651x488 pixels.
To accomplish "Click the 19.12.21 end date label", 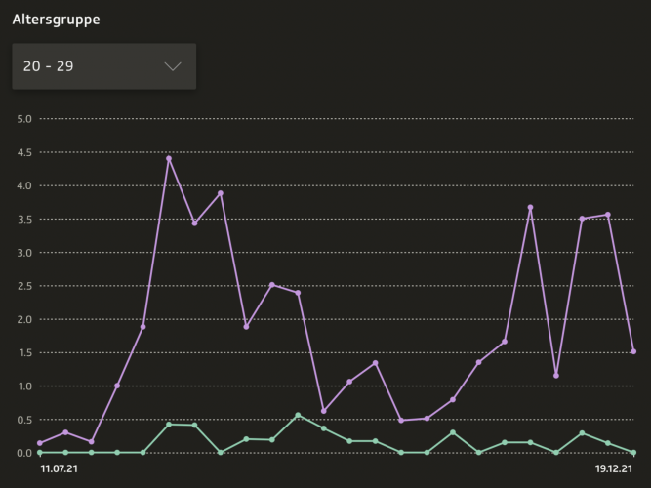I will pyautogui.click(x=615, y=469).
